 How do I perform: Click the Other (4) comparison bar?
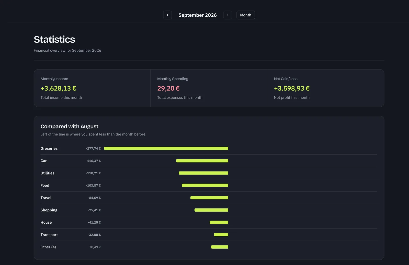coord(220,247)
